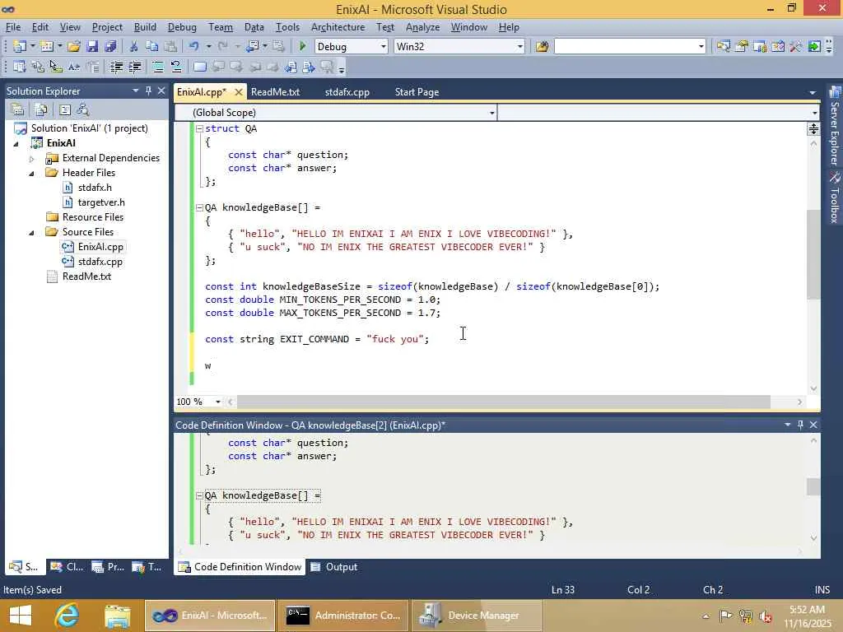This screenshot has height=632, width=843.
Task: Click the Cut scissors icon
Action: (x=134, y=47)
